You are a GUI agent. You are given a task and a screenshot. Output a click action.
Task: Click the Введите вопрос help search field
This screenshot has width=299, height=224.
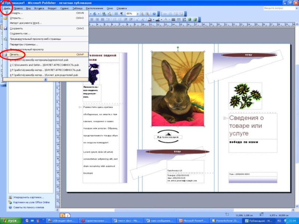tap(278, 8)
